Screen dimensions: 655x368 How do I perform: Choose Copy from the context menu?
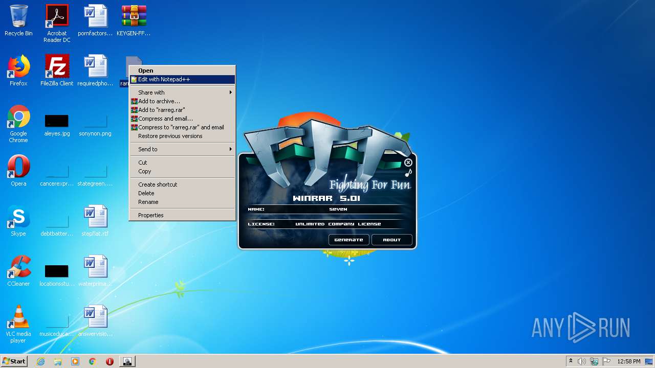coord(182,171)
